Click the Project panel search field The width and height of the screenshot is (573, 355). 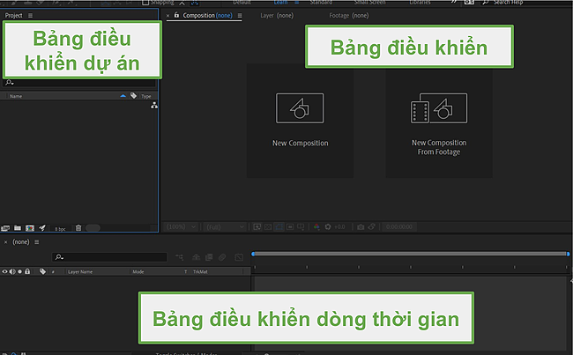point(79,83)
